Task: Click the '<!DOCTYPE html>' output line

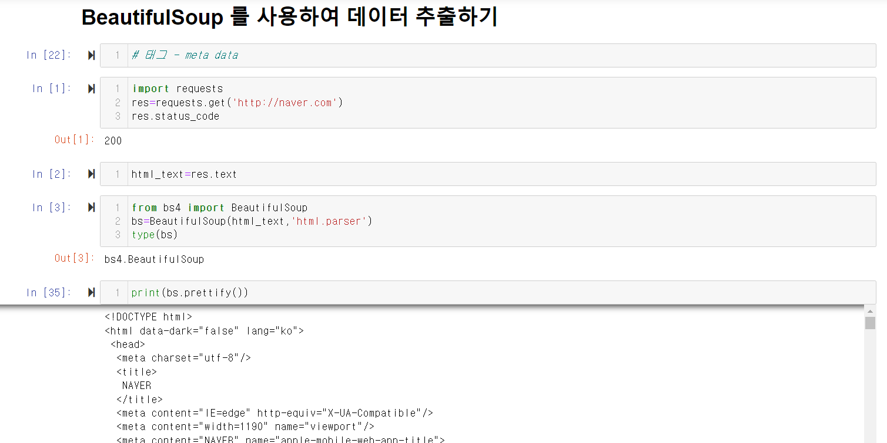Action: click(148, 317)
